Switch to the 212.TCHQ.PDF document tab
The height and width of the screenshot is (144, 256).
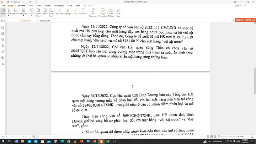[49, 21]
